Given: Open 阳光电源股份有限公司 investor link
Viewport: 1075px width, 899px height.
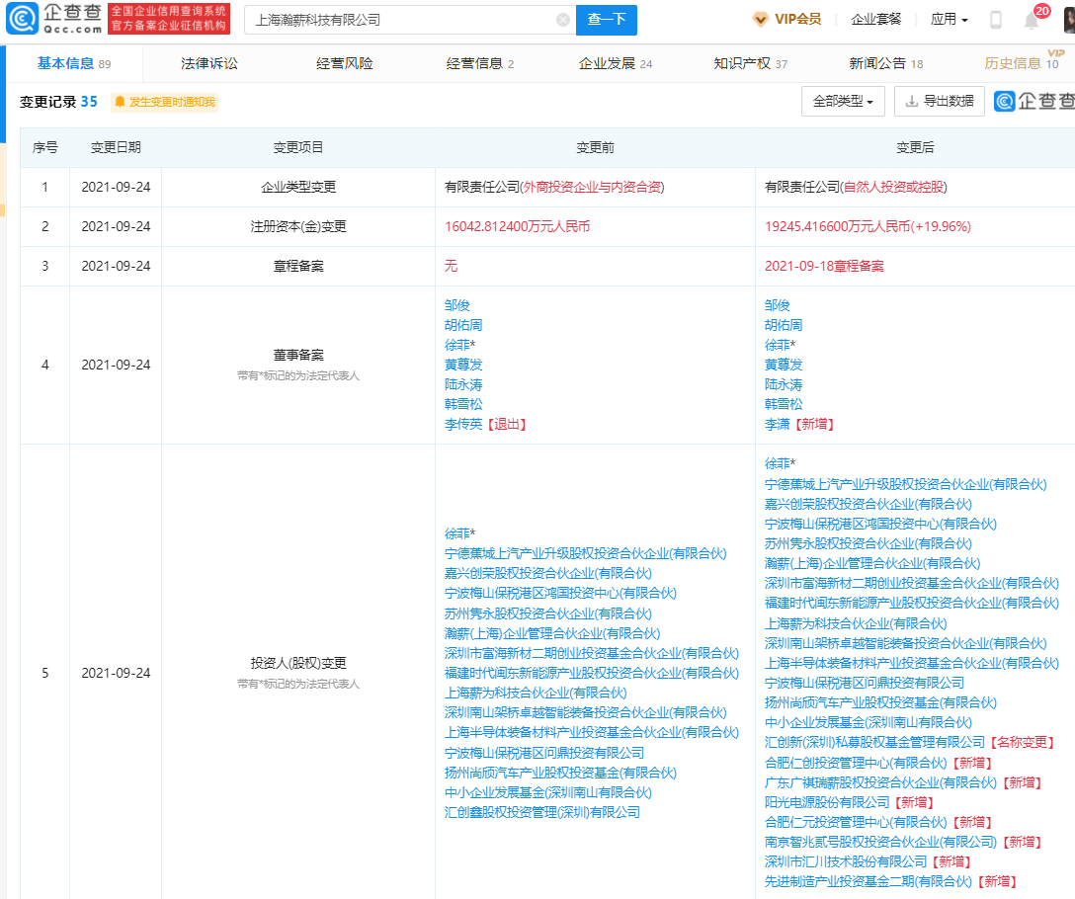Looking at the screenshot, I should click(827, 802).
